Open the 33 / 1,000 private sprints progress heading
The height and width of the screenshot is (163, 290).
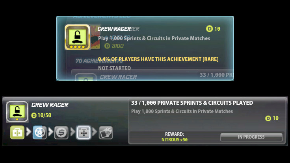click(192, 103)
